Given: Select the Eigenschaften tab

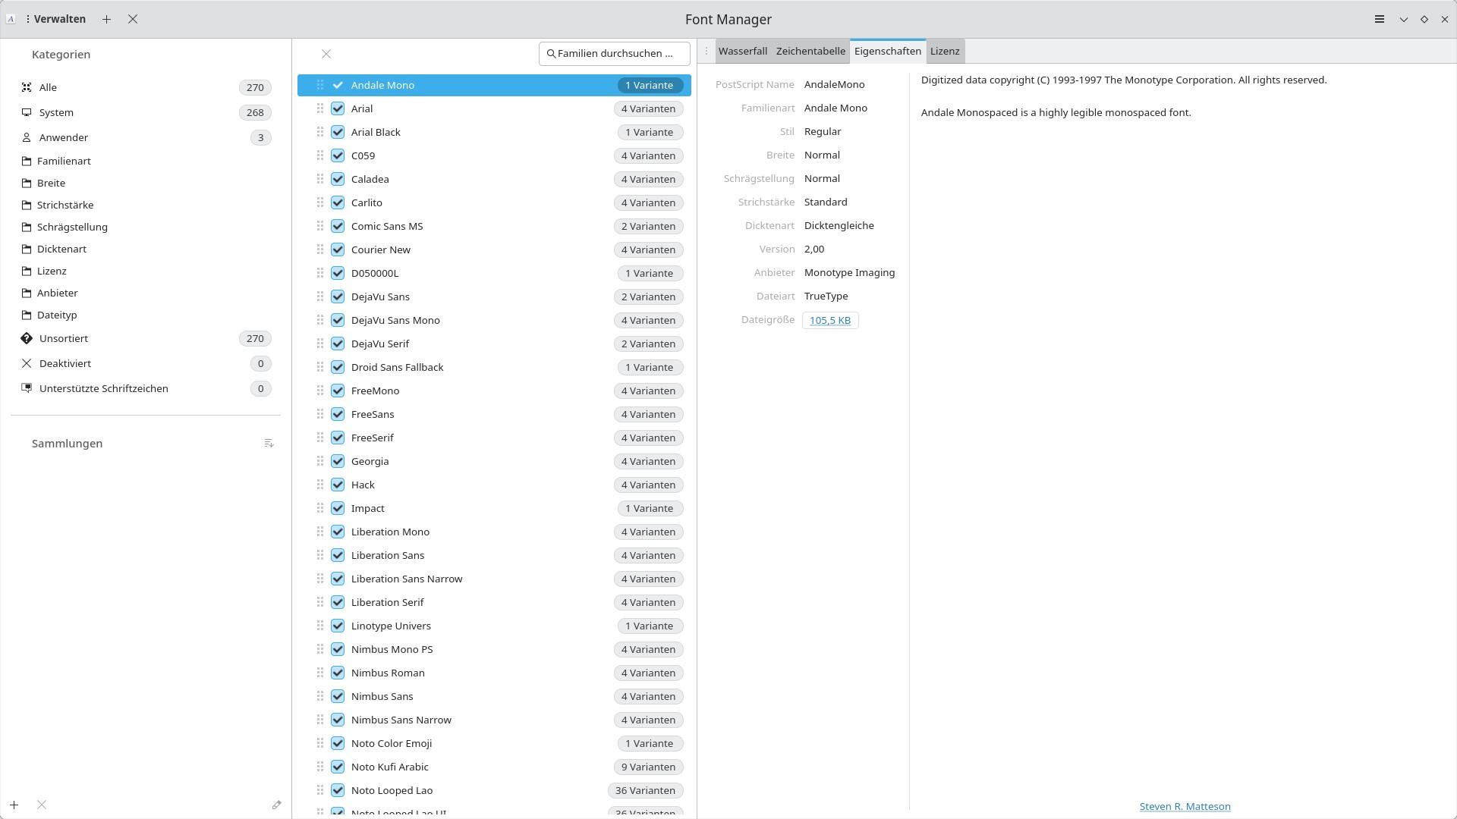Looking at the screenshot, I should tap(888, 51).
